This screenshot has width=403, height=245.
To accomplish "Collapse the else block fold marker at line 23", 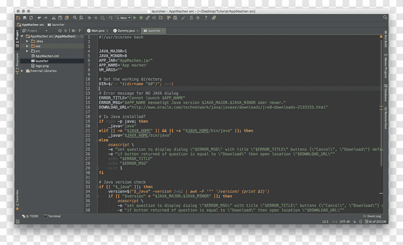I will tap(98, 140).
